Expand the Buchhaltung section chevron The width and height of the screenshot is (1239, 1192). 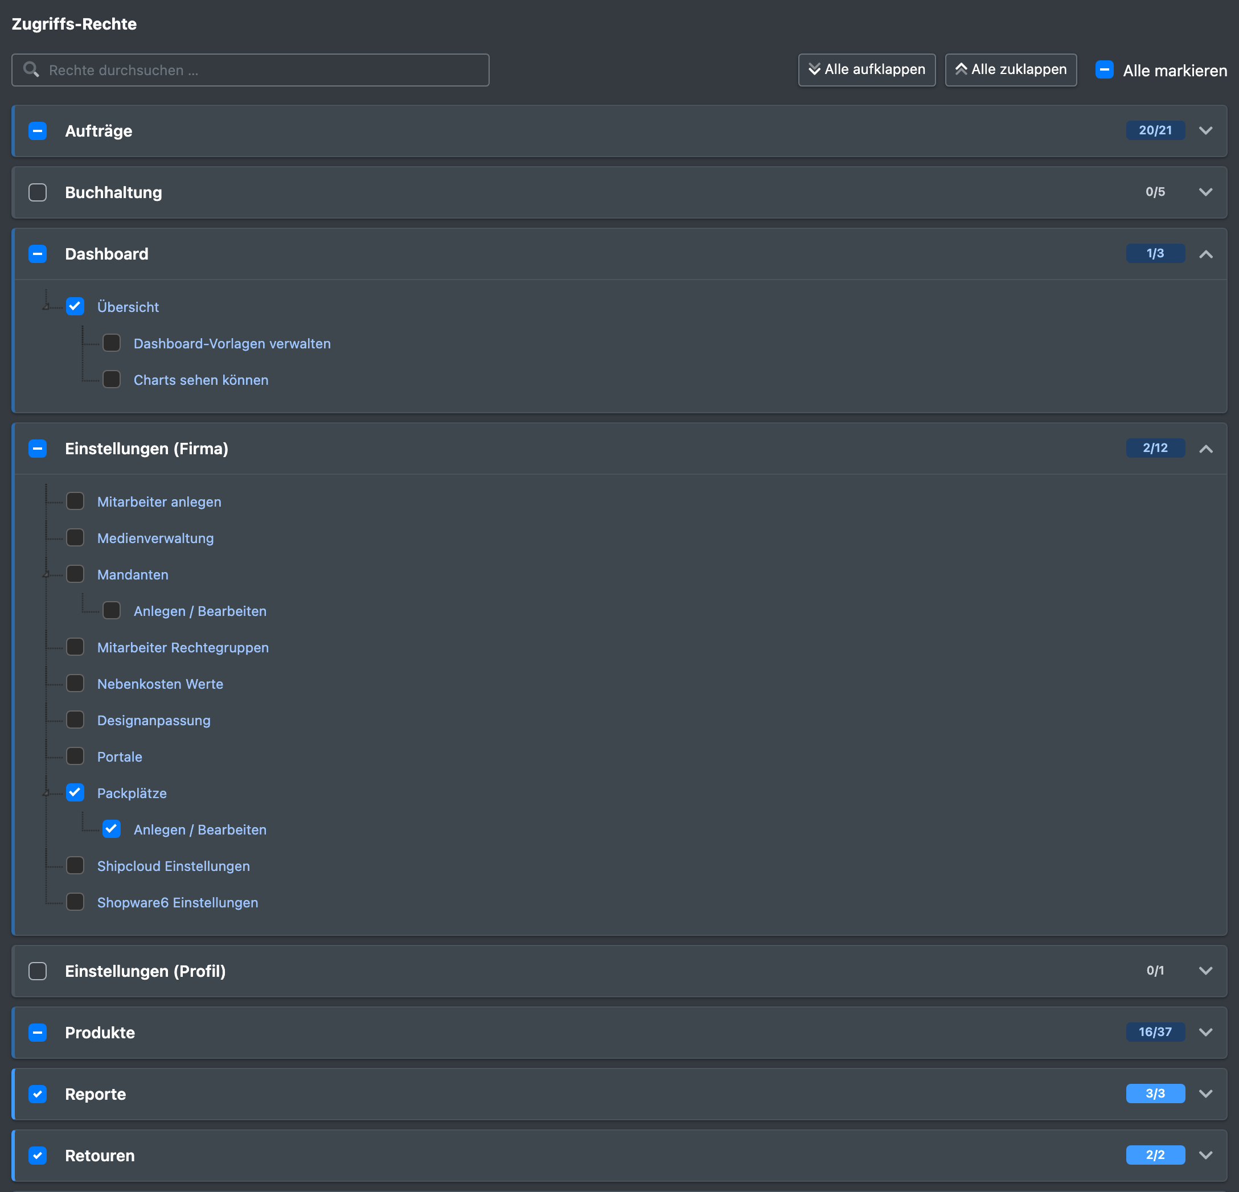(x=1205, y=191)
